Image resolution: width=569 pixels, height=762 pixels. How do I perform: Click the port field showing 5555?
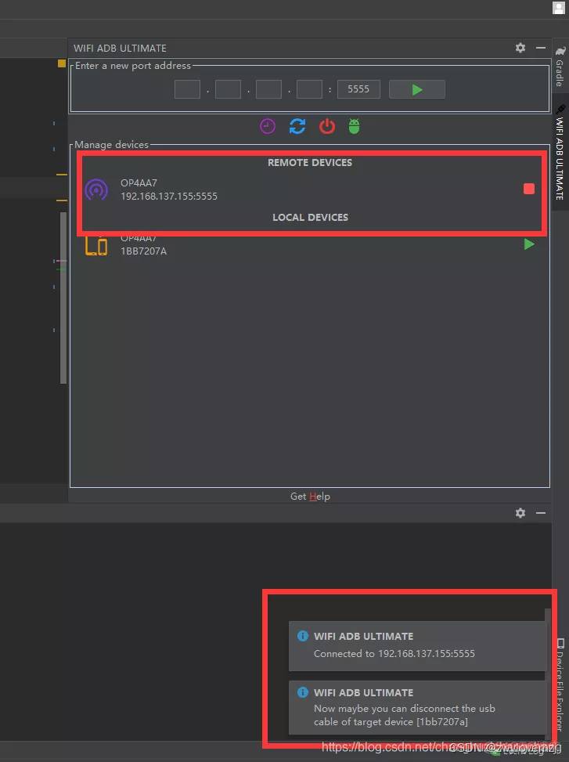pos(358,89)
